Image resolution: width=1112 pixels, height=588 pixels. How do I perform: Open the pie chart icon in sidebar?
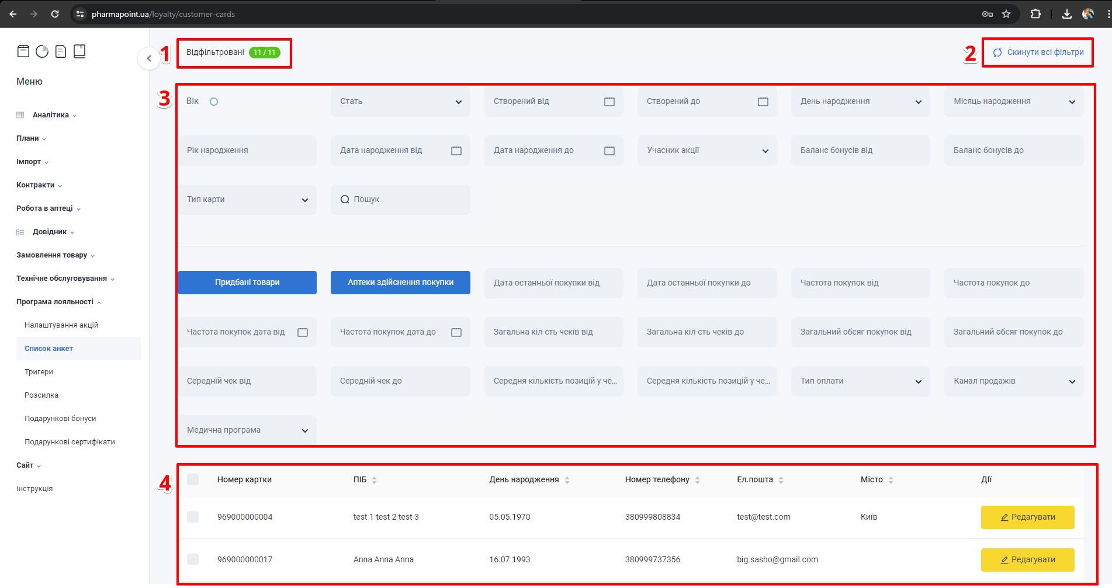click(x=42, y=51)
